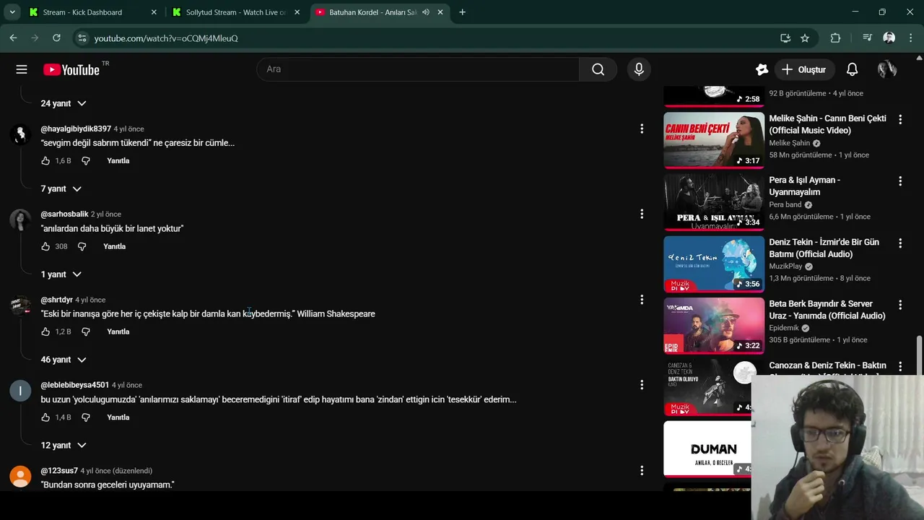Open @sarhosbalik channel link
The height and width of the screenshot is (520, 924).
64,214
